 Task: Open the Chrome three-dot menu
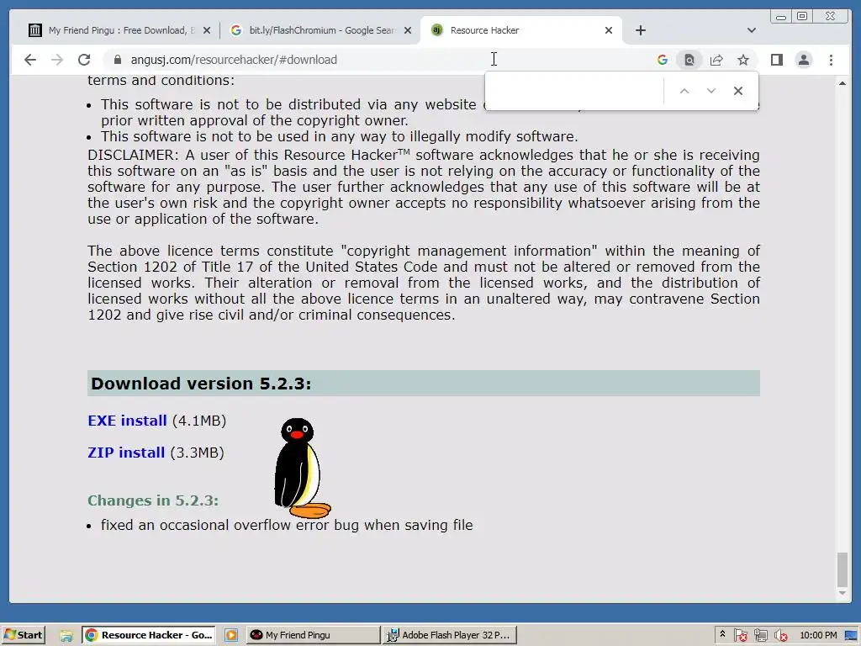tap(831, 60)
